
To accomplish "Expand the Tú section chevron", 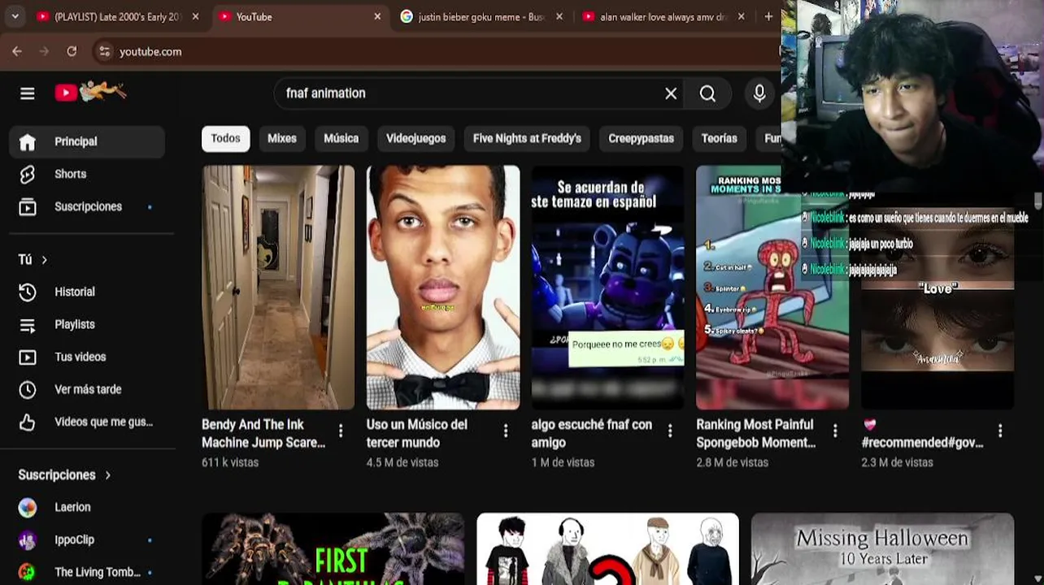I will [44, 260].
